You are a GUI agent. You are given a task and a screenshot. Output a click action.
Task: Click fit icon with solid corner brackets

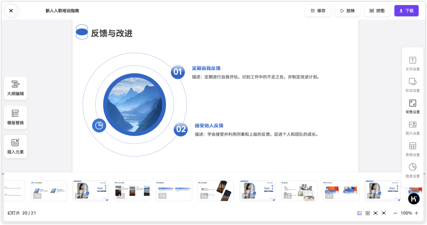(375, 213)
